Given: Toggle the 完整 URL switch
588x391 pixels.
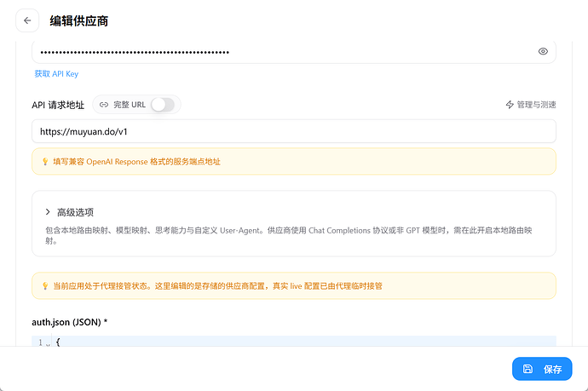Looking at the screenshot, I should pyautogui.click(x=163, y=105).
